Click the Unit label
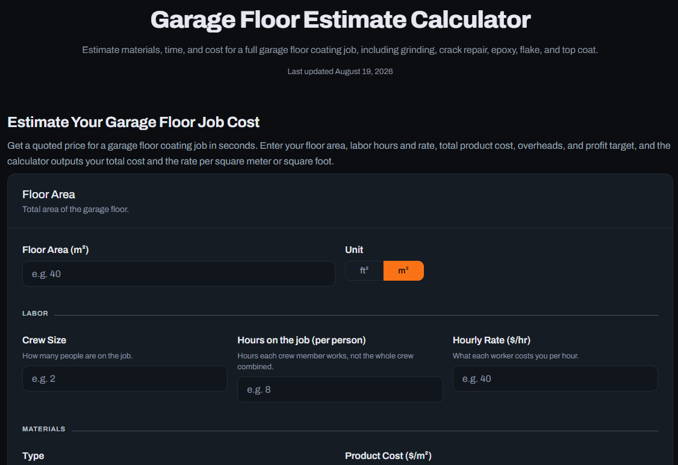The image size is (678, 465). pyautogui.click(x=353, y=249)
